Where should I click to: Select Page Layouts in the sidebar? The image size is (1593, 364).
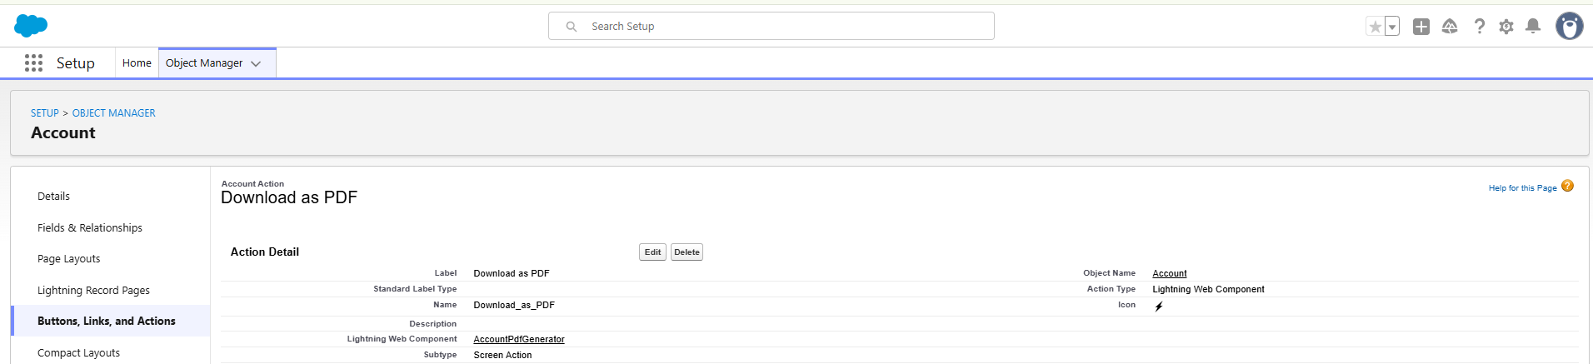[68, 259]
